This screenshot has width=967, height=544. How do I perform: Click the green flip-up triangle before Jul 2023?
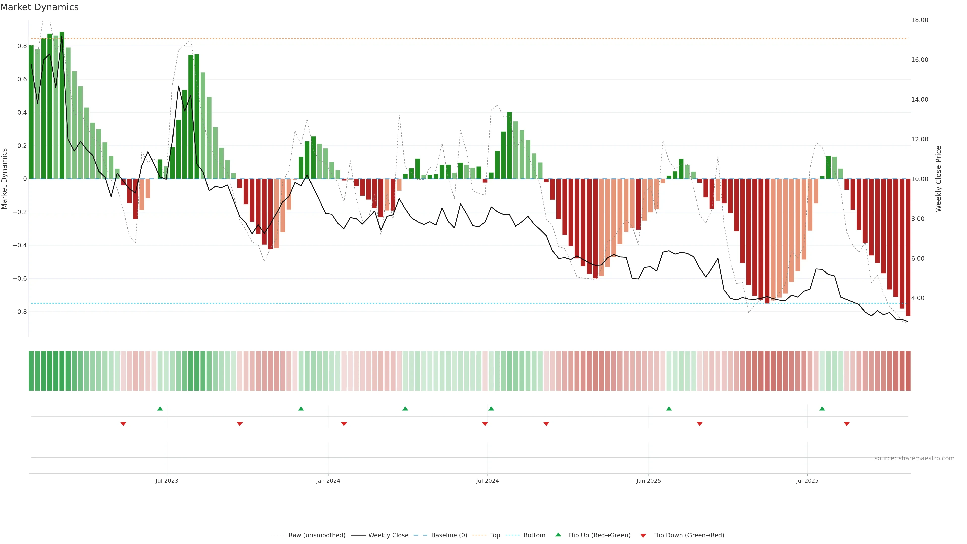(x=160, y=409)
